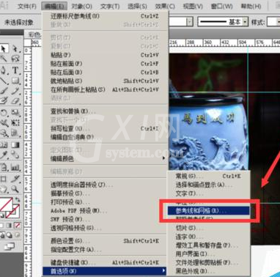
Task: Choose the Hand tool
Action: 4,189
